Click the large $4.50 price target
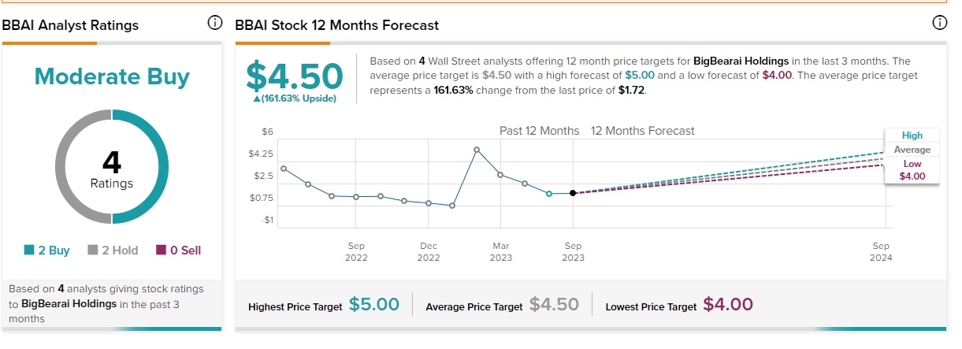 (x=295, y=75)
